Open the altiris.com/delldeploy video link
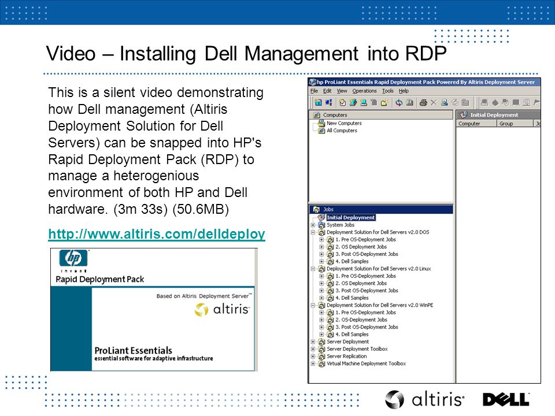This screenshot has height=416, width=555. [157, 234]
